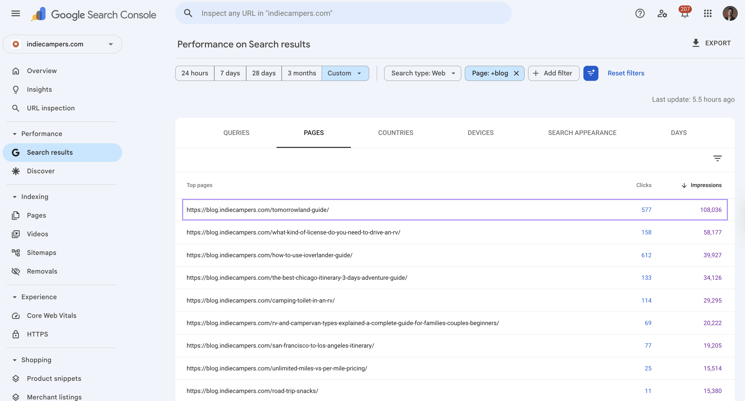Viewport: 745px width, 401px height.
Task: Click the Discover asterisk icon
Action: [16, 171]
